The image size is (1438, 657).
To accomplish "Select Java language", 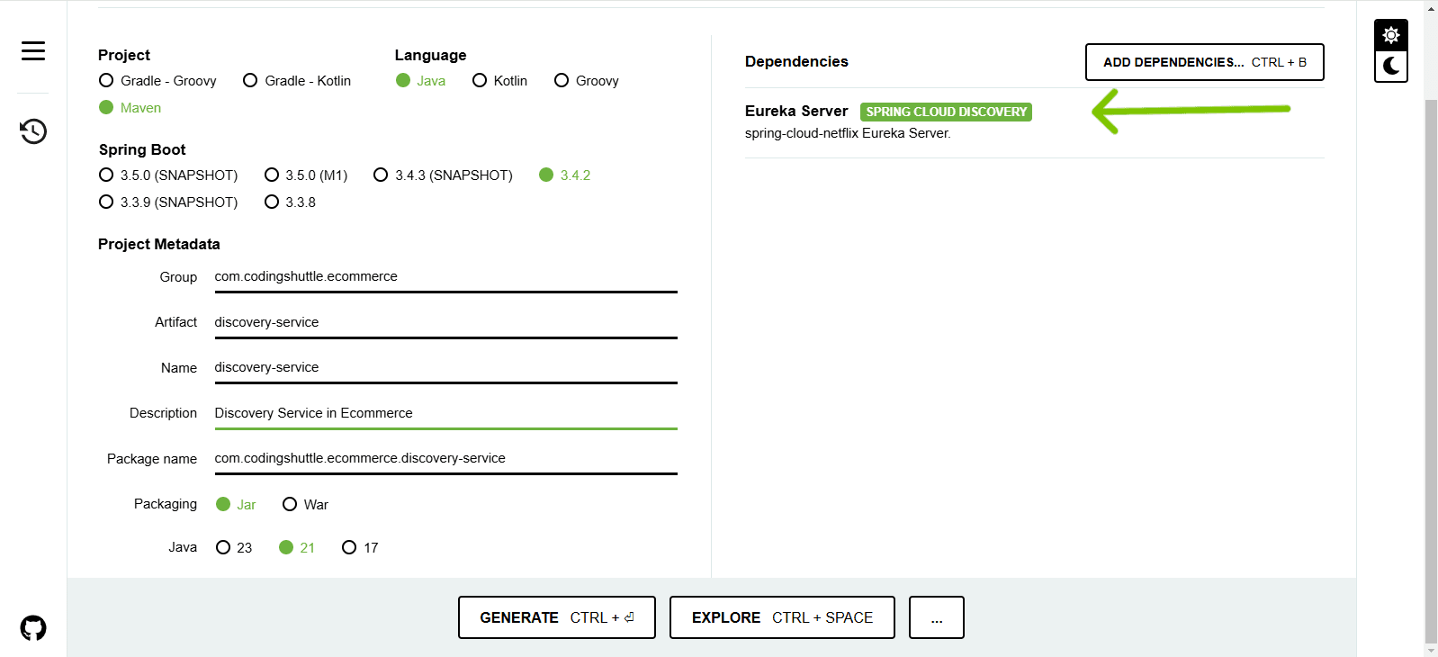I will tap(420, 81).
